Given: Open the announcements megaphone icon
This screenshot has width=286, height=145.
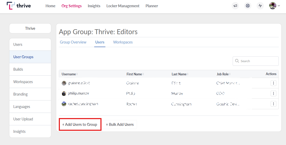Looking at the screenshot, I should (235, 6).
